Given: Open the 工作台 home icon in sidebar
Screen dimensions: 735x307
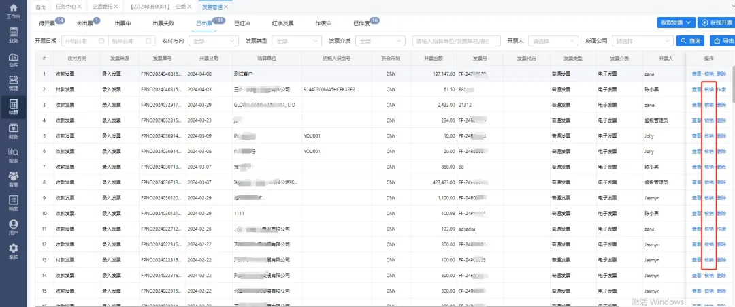Looking at the screenshot, I should tap(14, 12).
